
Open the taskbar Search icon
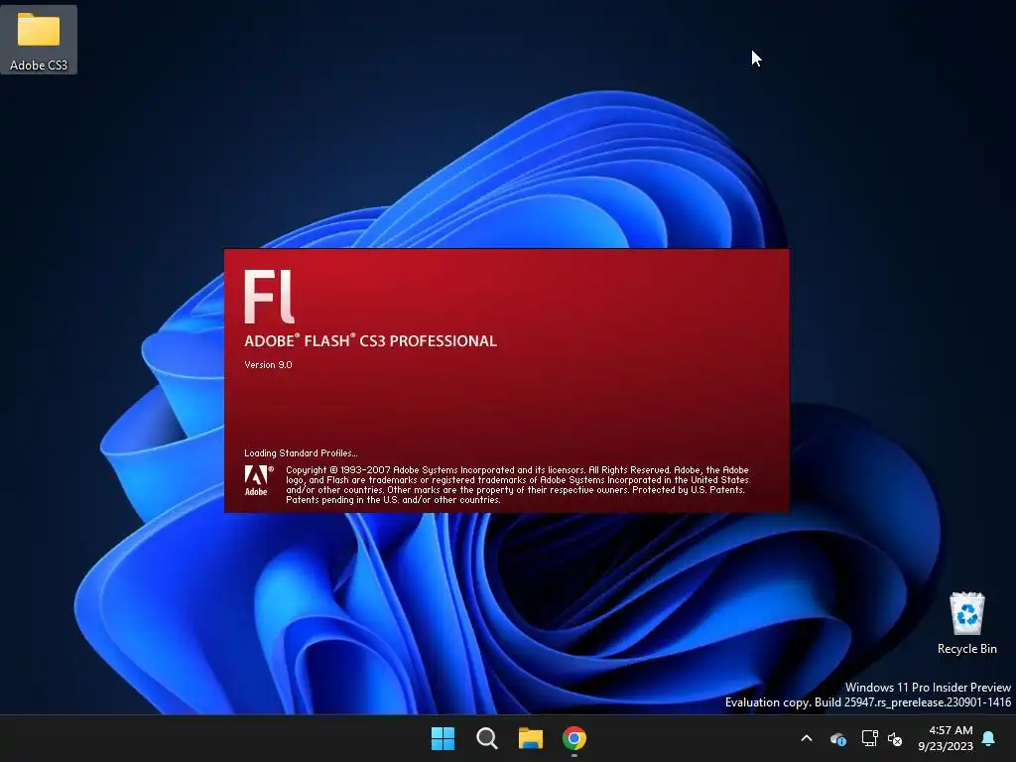[486, 738]
